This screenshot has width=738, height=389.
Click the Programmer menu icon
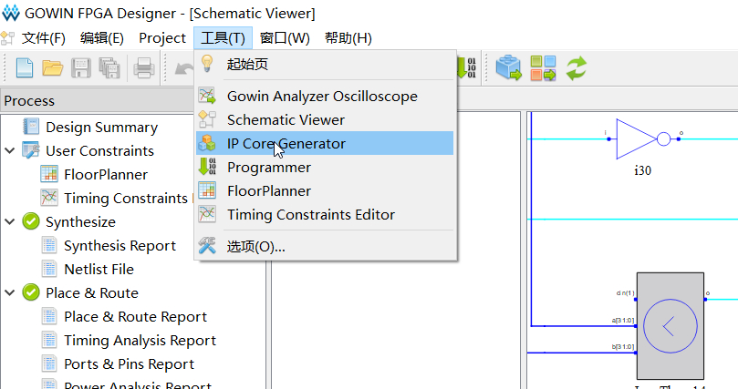click(x=207, y=167)
